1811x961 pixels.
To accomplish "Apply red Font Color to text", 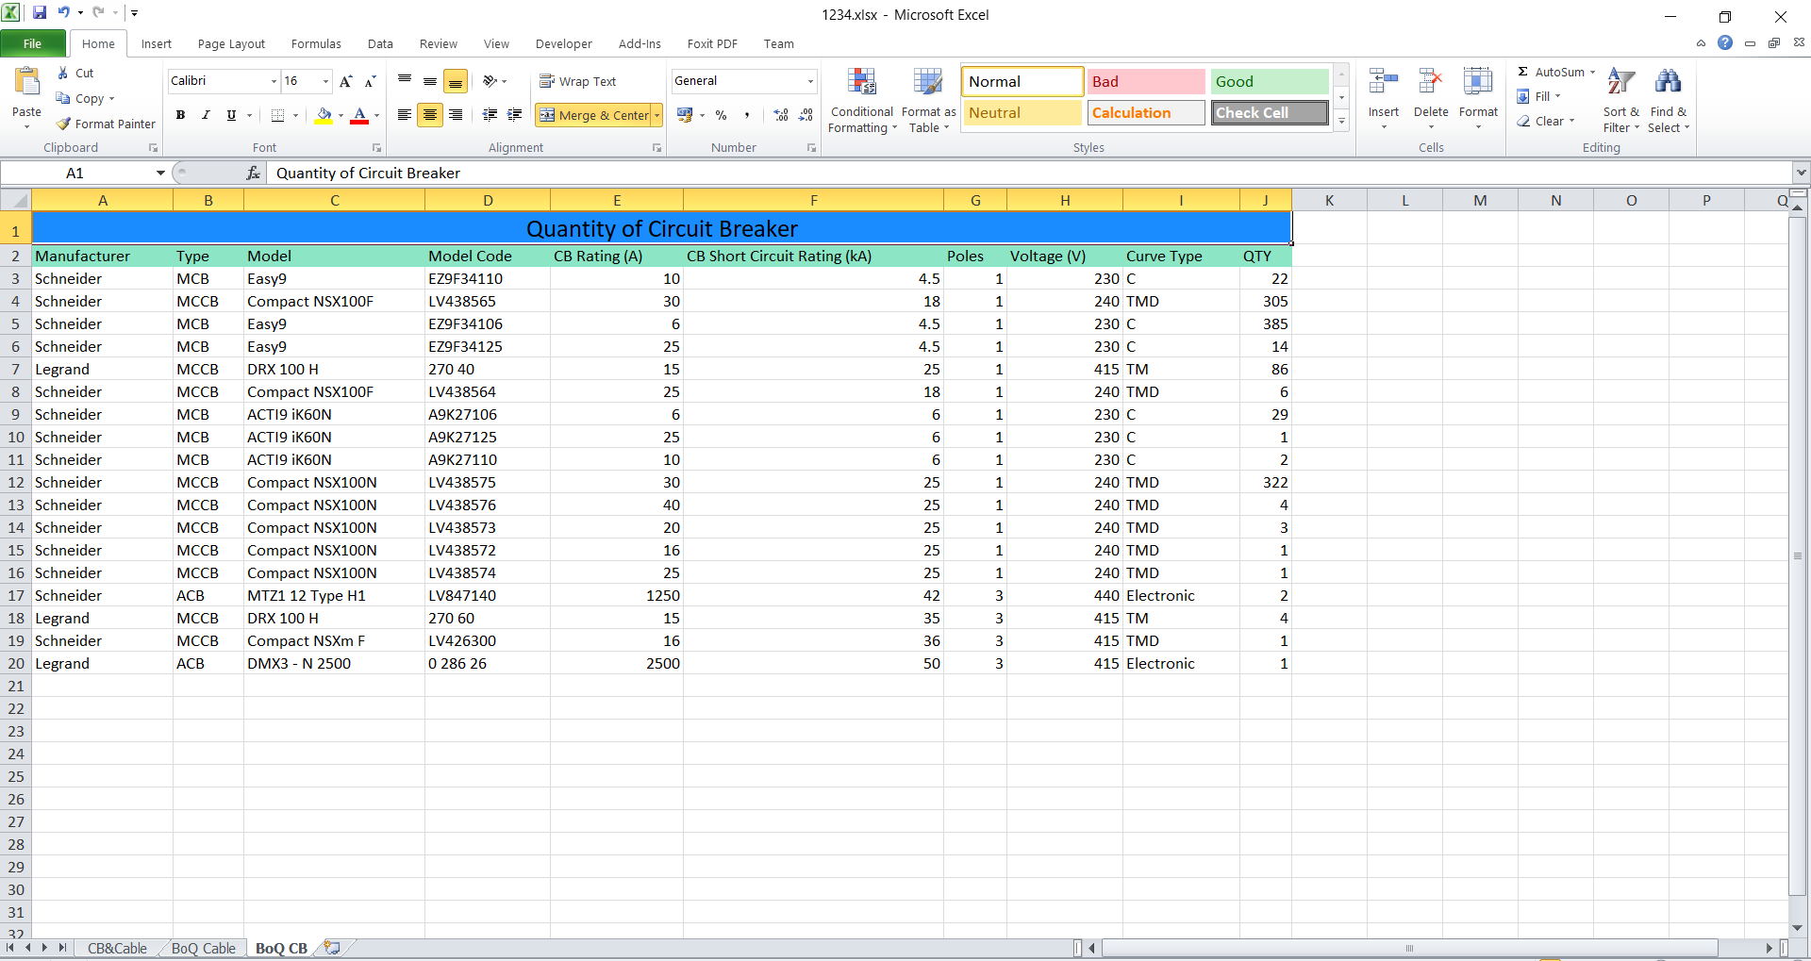I will 359,115.
